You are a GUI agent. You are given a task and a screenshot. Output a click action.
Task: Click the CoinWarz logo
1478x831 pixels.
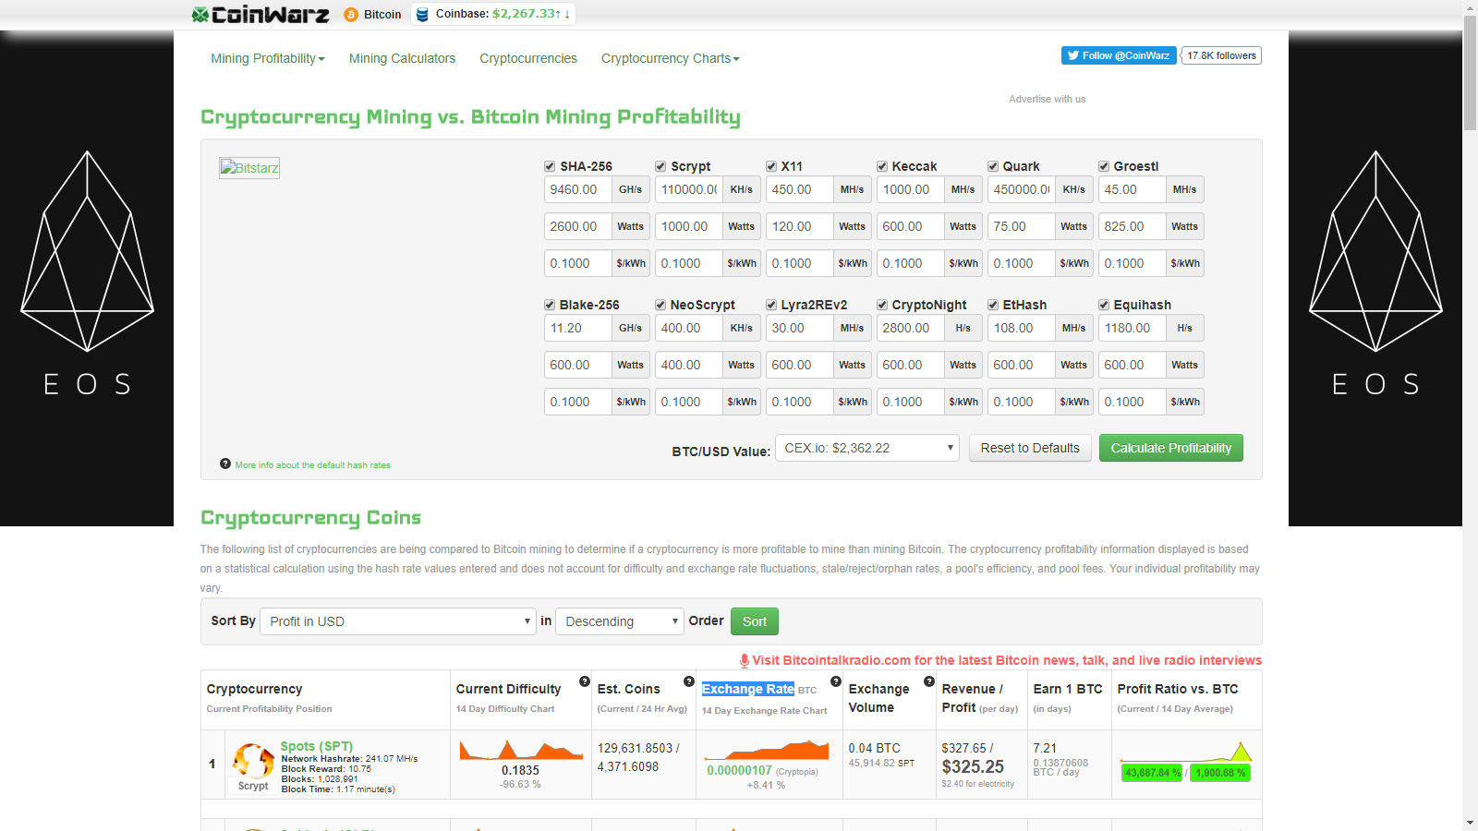pyautogui.click(x=260, y=14)
